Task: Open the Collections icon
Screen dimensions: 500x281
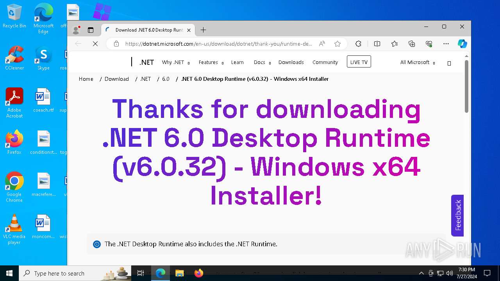Action: (412, 44)
